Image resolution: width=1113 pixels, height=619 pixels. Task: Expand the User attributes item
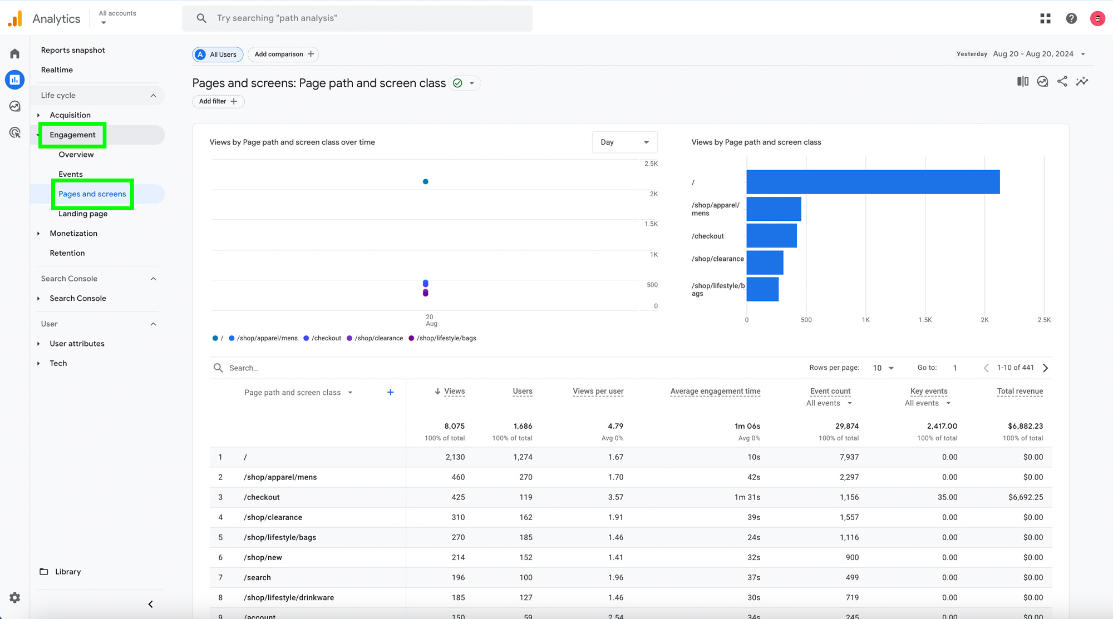pos(38,344)
